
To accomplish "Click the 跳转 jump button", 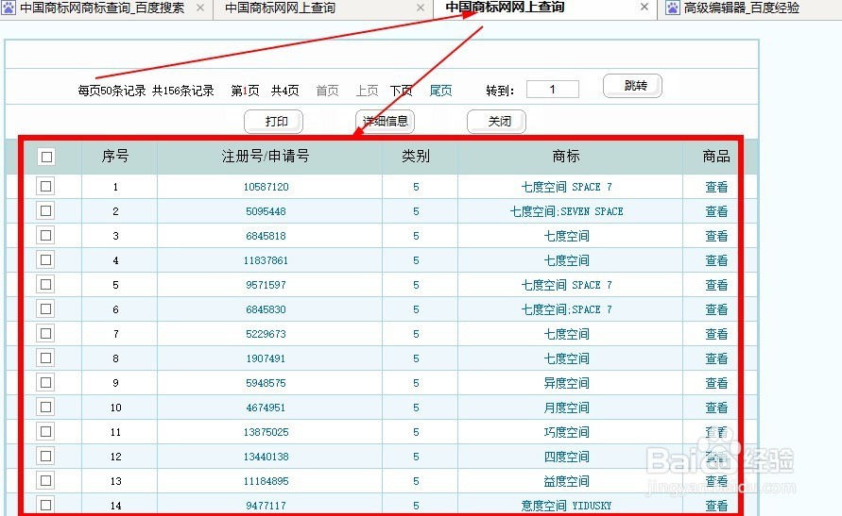I will coord(632,86).
